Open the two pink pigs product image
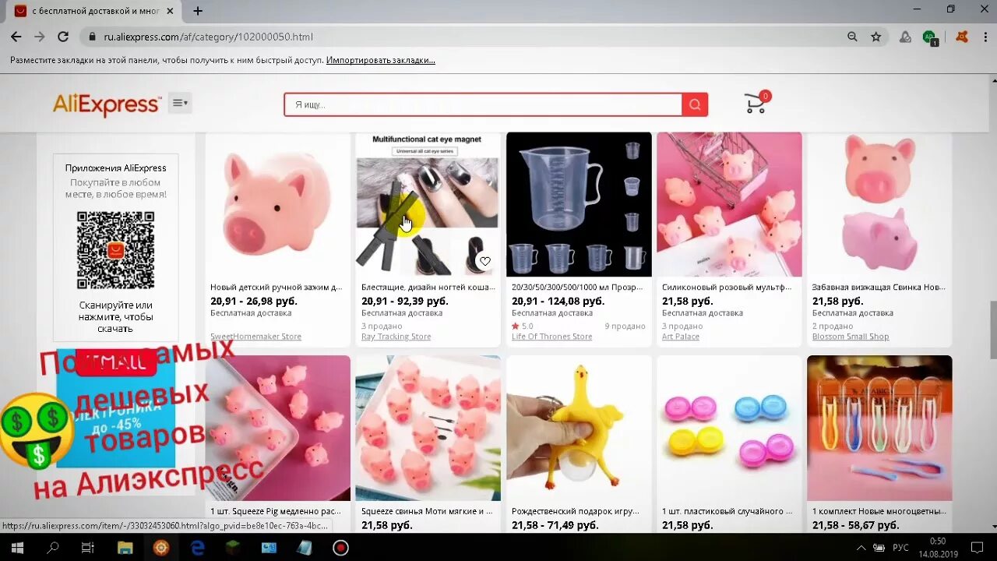 coord(879,204)
